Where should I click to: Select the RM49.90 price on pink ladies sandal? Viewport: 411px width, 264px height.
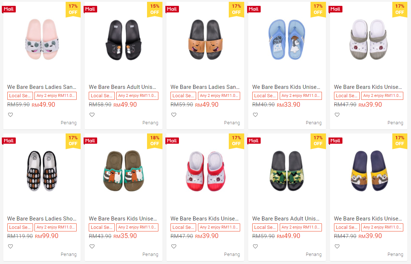pos(43,105)
